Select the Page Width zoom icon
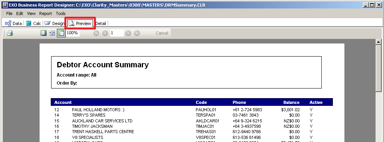This screenshot has height=142, width=384. pyautogui.click(x=52, y=33)
